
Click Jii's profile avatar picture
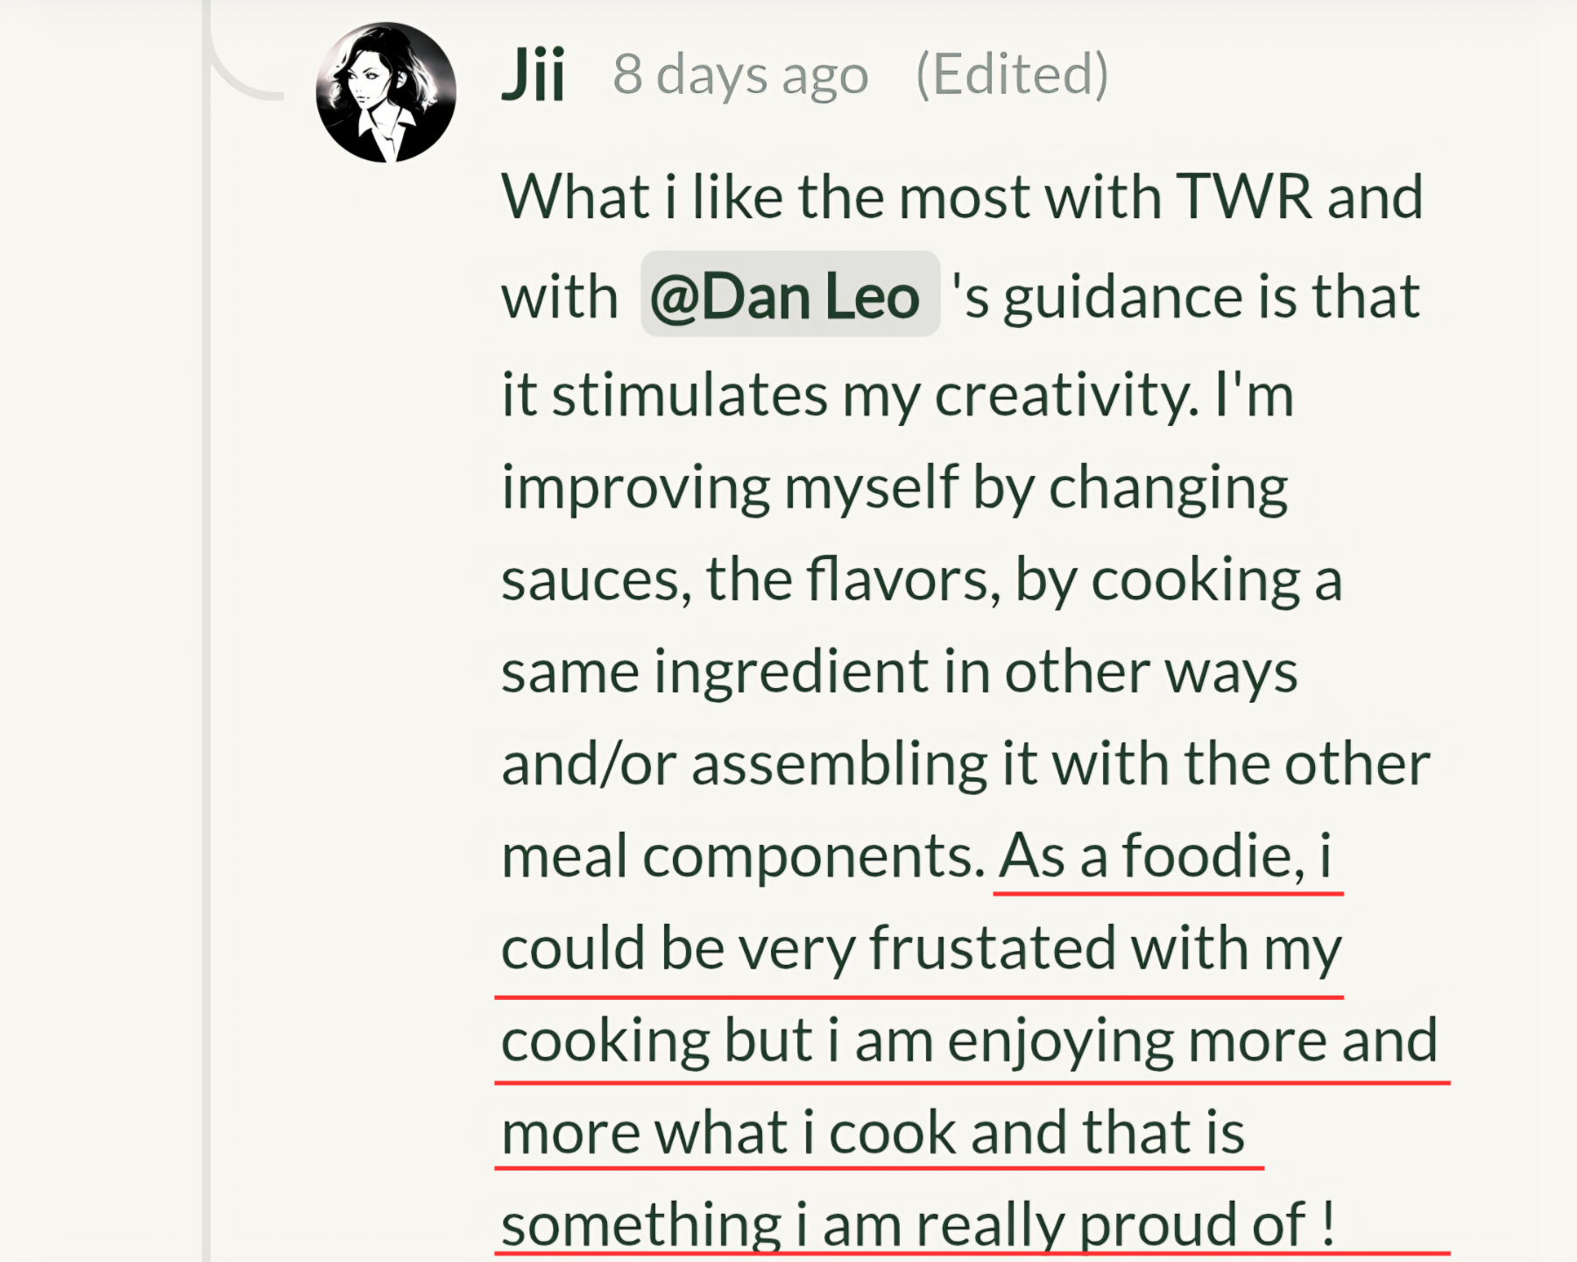click(385, 93)
